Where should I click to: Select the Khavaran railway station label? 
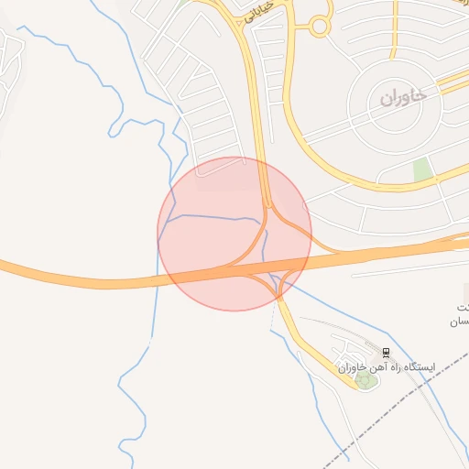[x=387, y=367]
